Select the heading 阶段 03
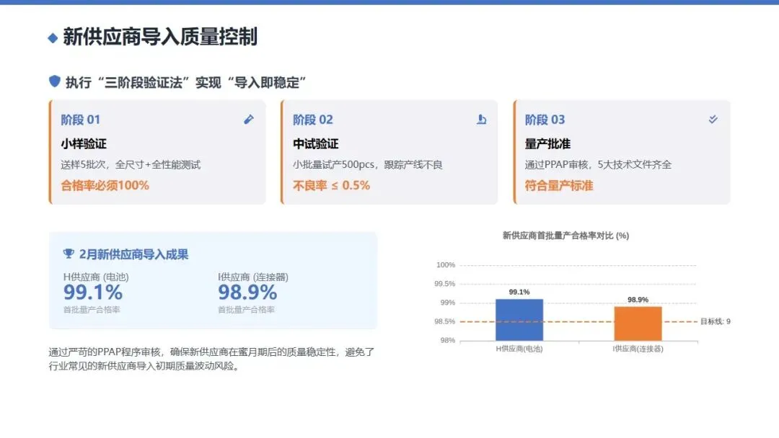 (x=545, y=120)
